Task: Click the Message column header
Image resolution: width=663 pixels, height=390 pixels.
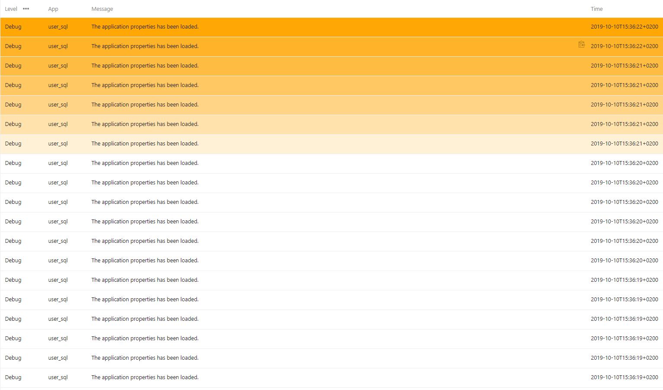Action: [x=102, y=9]
